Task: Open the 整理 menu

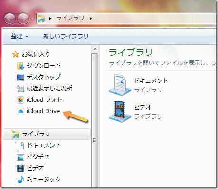Action: click(x=19, y=36)
